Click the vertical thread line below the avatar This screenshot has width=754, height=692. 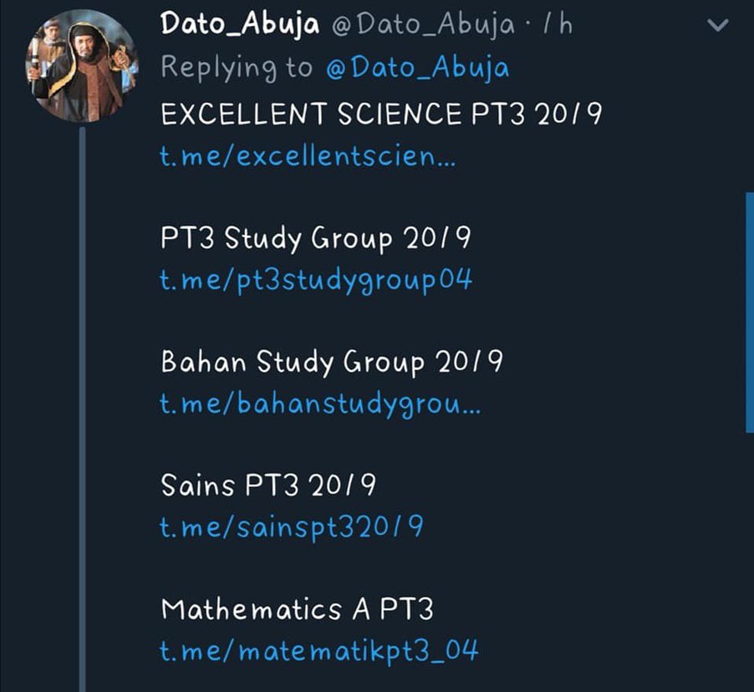tap(83, 401)
